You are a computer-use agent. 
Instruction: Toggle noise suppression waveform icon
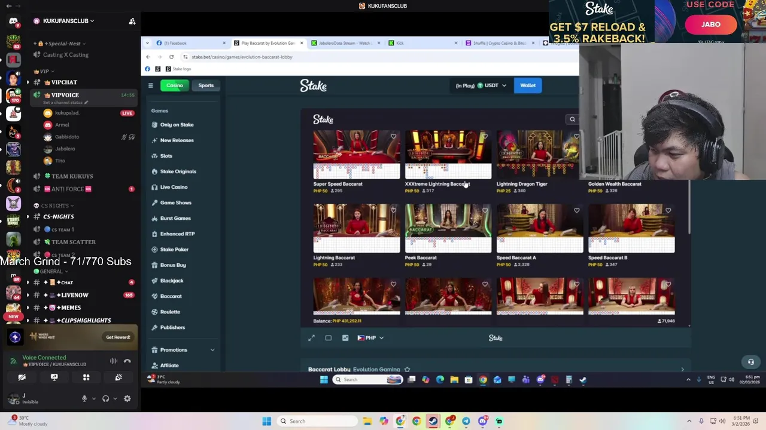113,361
